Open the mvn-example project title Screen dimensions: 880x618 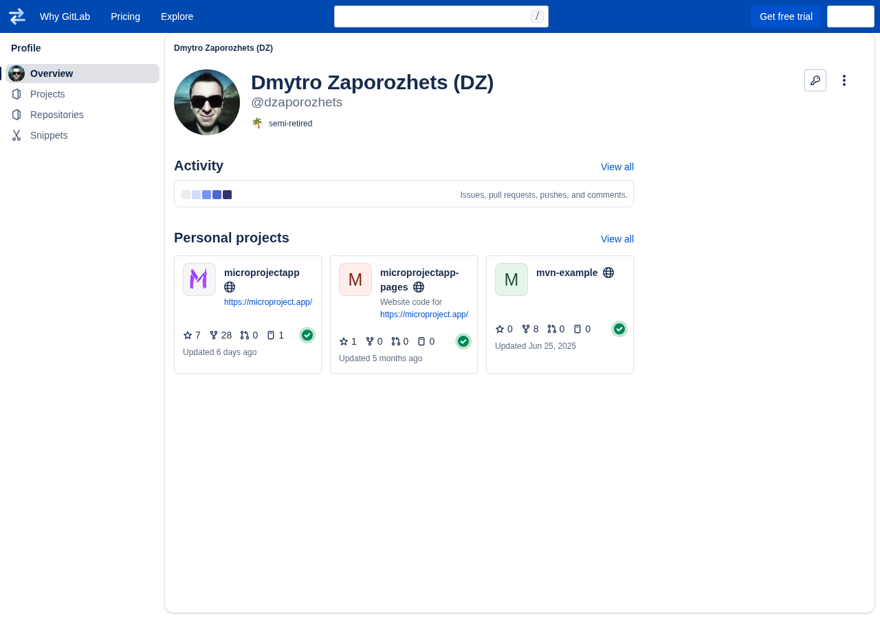(x=567, y=273)
